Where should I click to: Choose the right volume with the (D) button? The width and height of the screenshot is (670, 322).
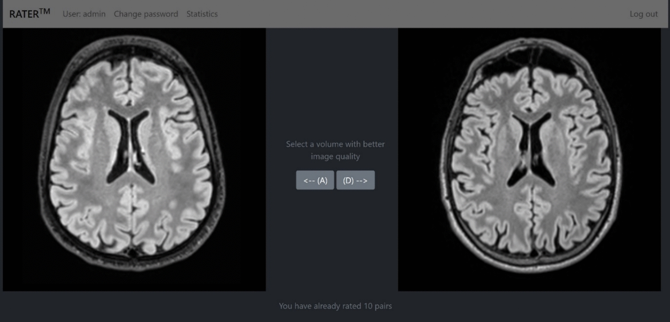[x=355, y=180]
